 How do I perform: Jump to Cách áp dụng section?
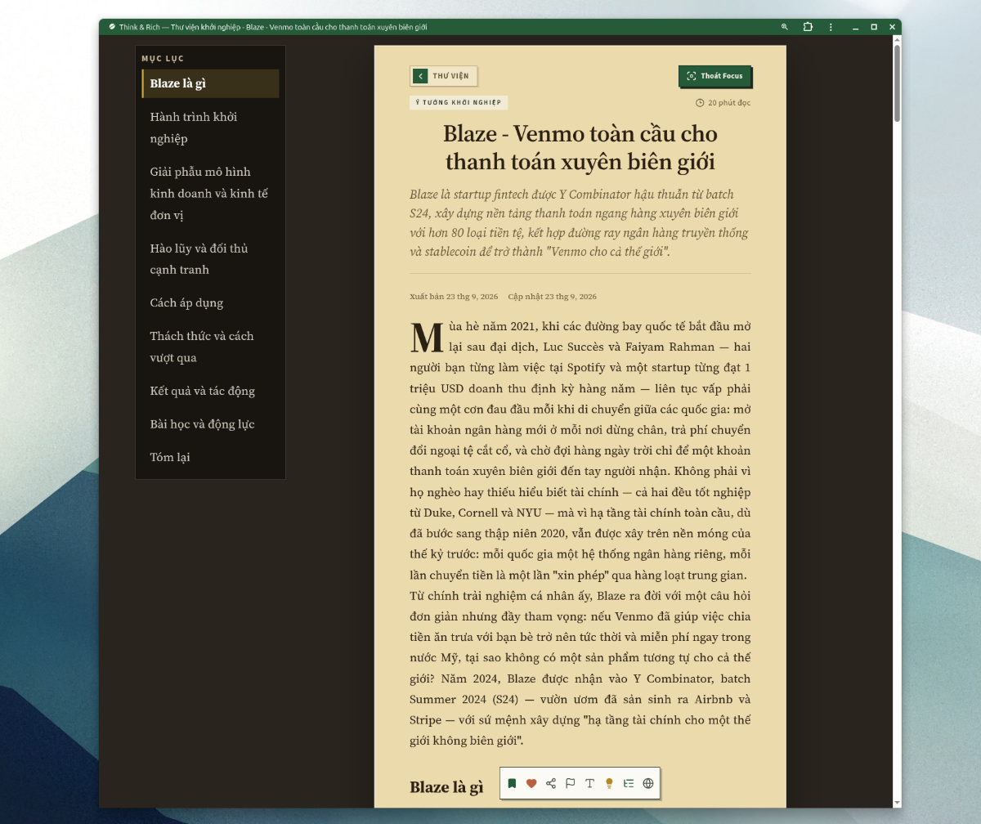210,303
